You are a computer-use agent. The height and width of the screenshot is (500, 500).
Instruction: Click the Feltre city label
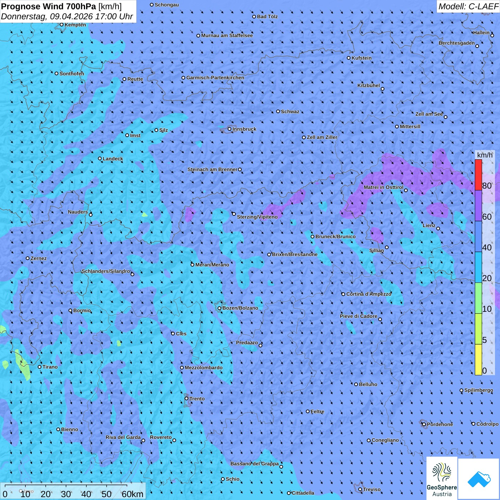coord(317,411)
